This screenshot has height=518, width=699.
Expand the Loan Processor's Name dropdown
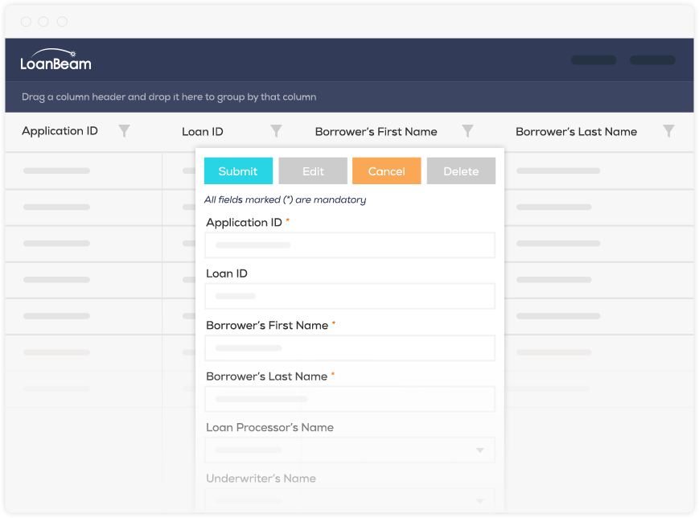click(x=480, y=450)
